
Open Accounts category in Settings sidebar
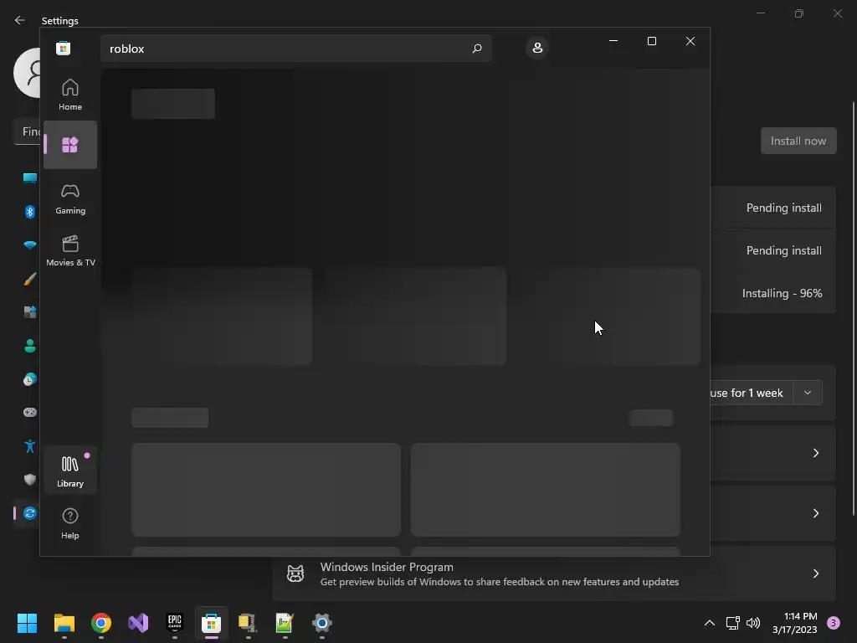(x=30, y=346)
